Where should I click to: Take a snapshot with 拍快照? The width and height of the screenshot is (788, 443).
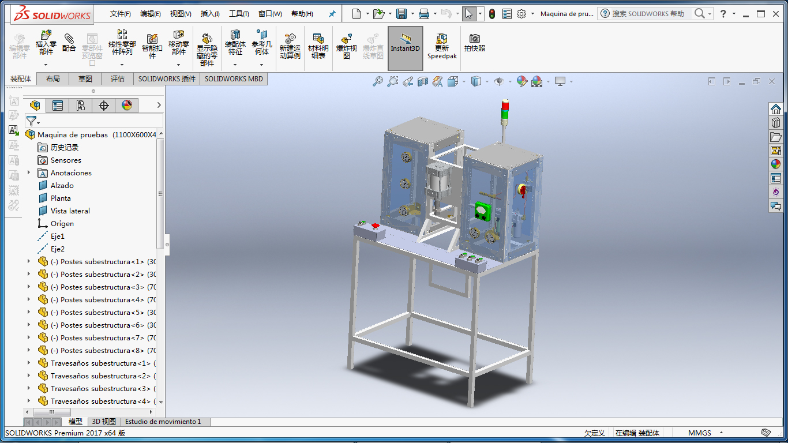click(x=475, y=43)
